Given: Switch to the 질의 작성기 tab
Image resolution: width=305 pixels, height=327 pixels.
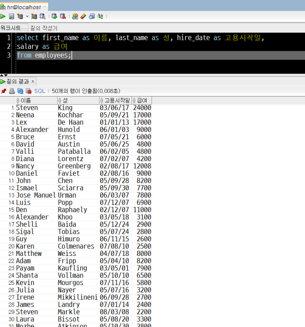Looking at the screenshot, I should pos(43,28).
